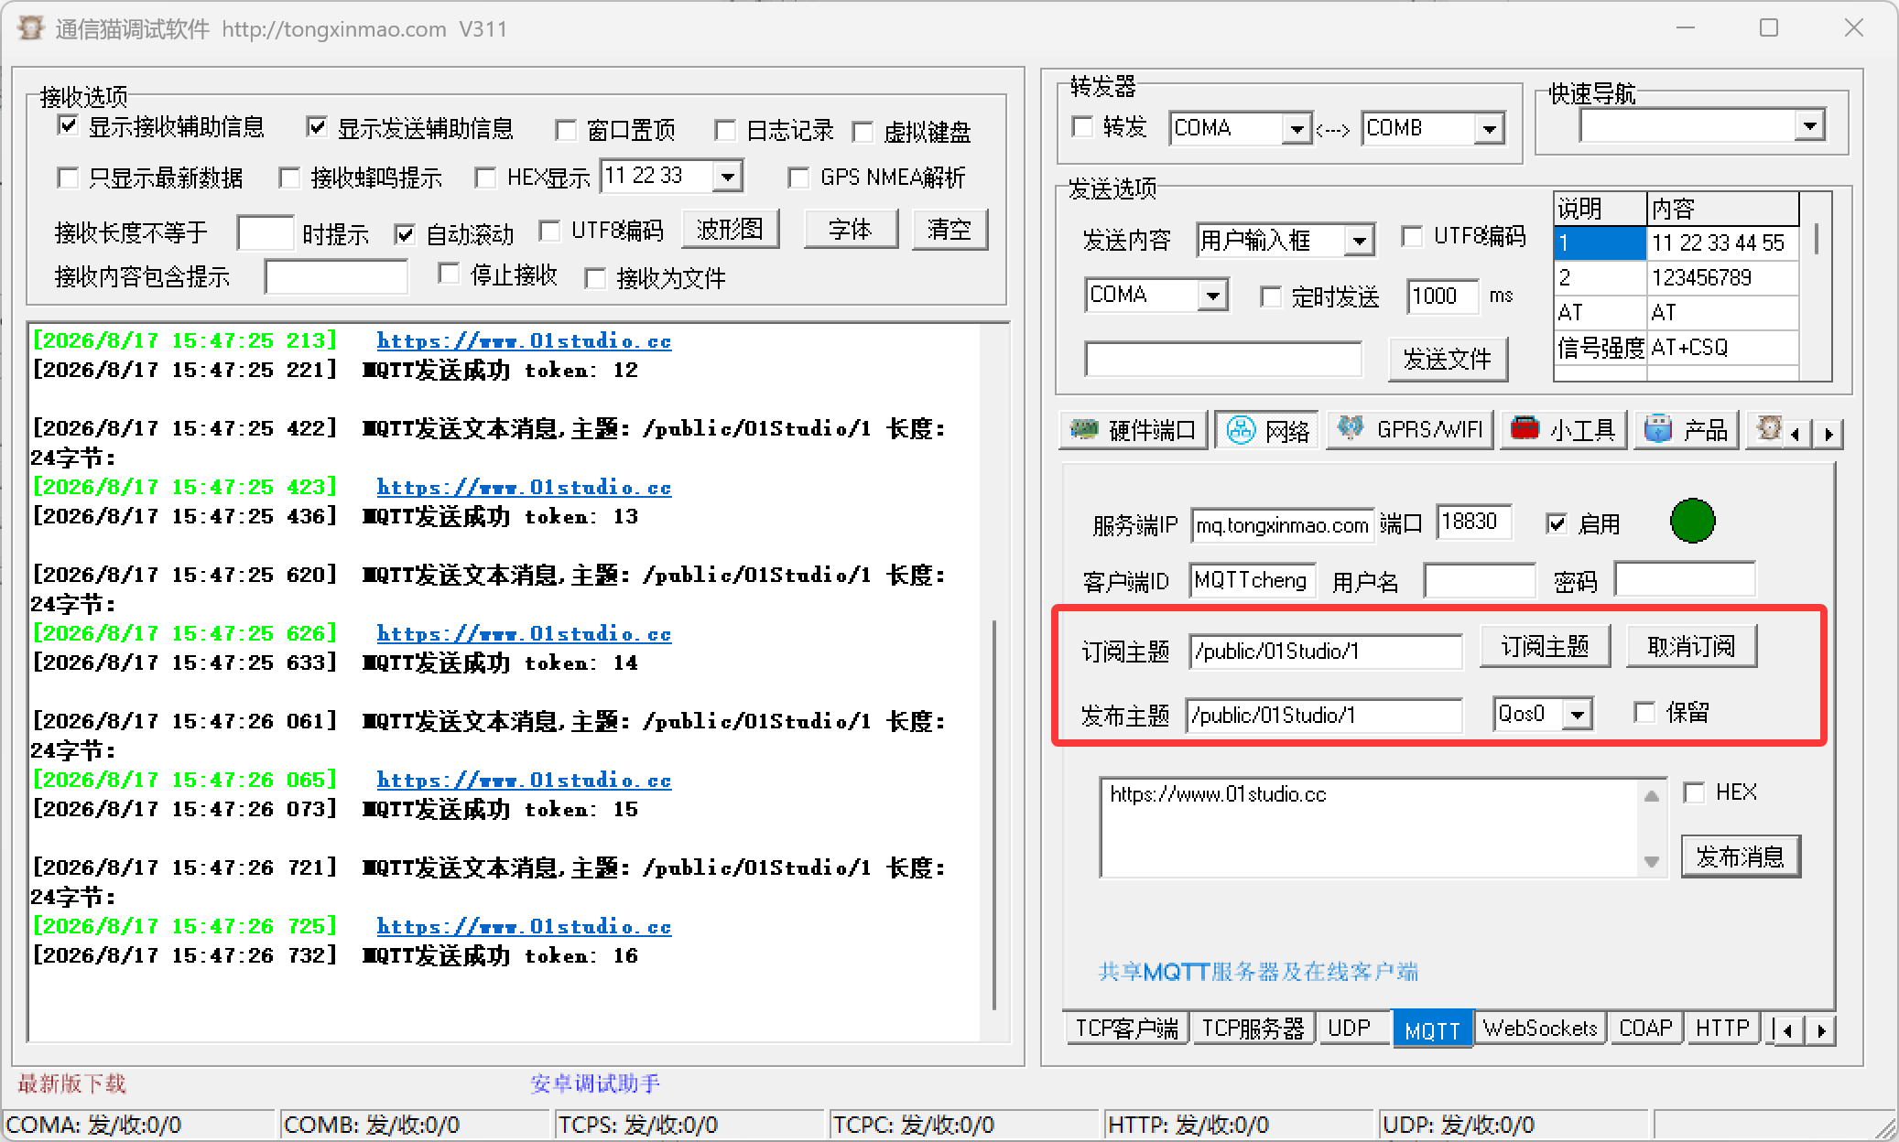The width and height of the screenshot is (1899, 1142).
Task: Open 安卓调试助手 link
Action: [x=595, y=1083]
